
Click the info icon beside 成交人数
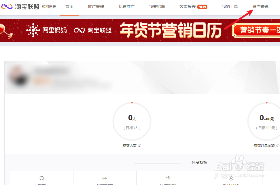pyautogui.click(x=140, y=146)
